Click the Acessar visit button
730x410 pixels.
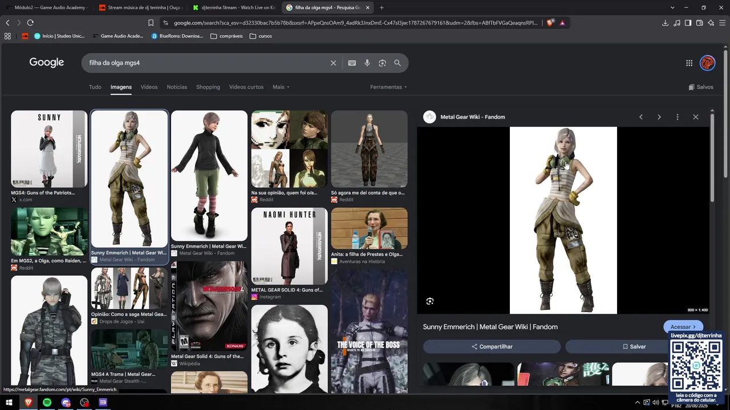(683, 327)
